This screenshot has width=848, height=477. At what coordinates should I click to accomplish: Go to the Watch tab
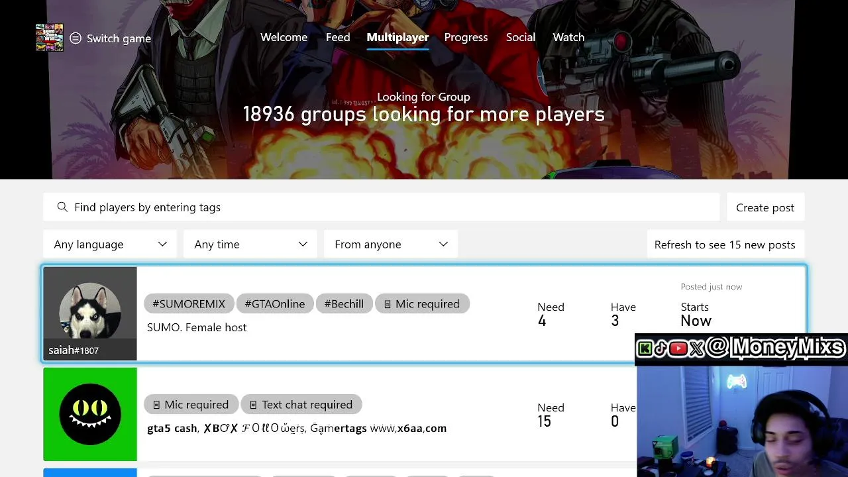(x=568, y=38)
